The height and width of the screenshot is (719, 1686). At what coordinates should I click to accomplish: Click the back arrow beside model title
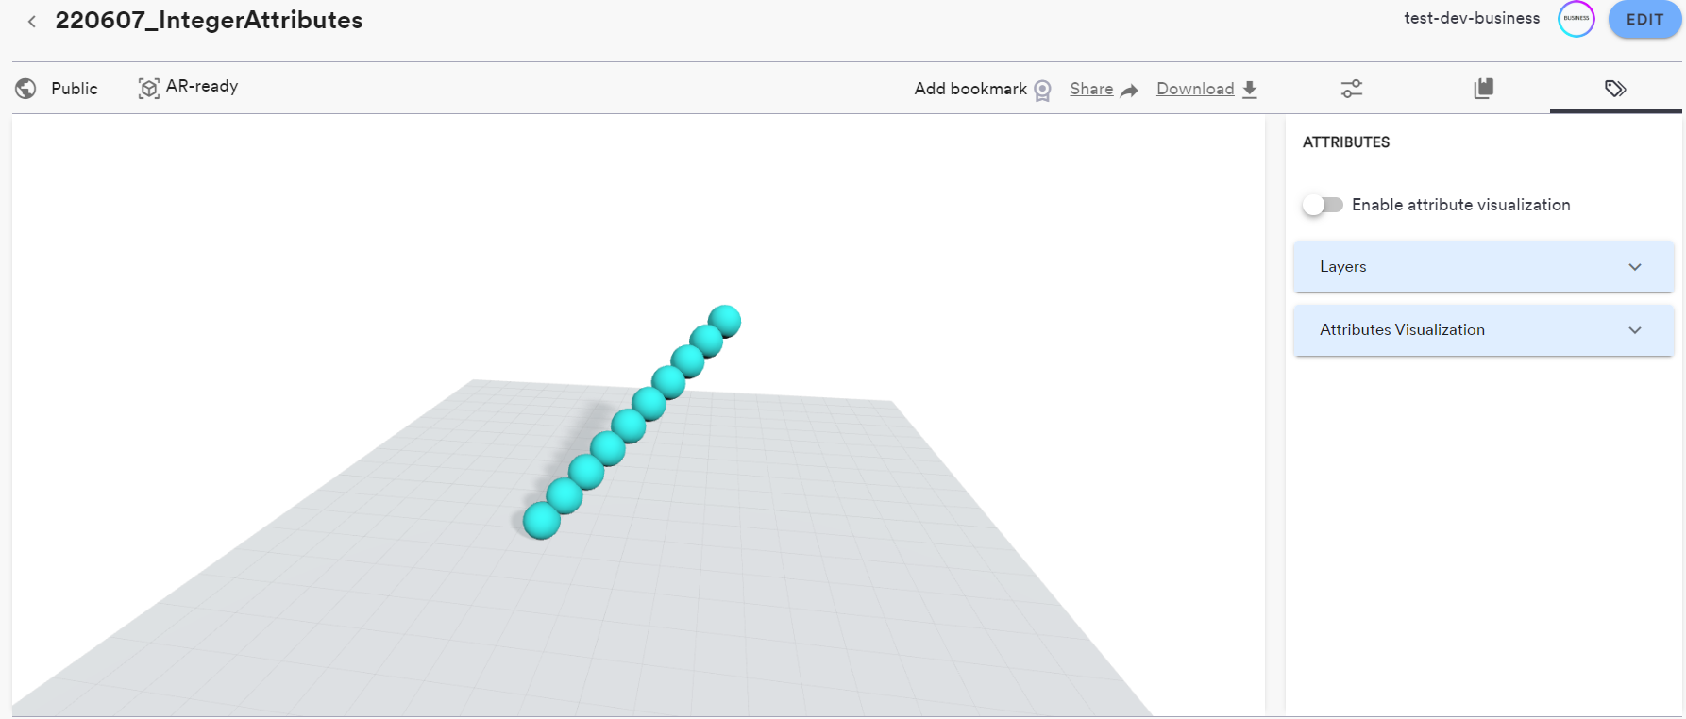coord(32,21)
